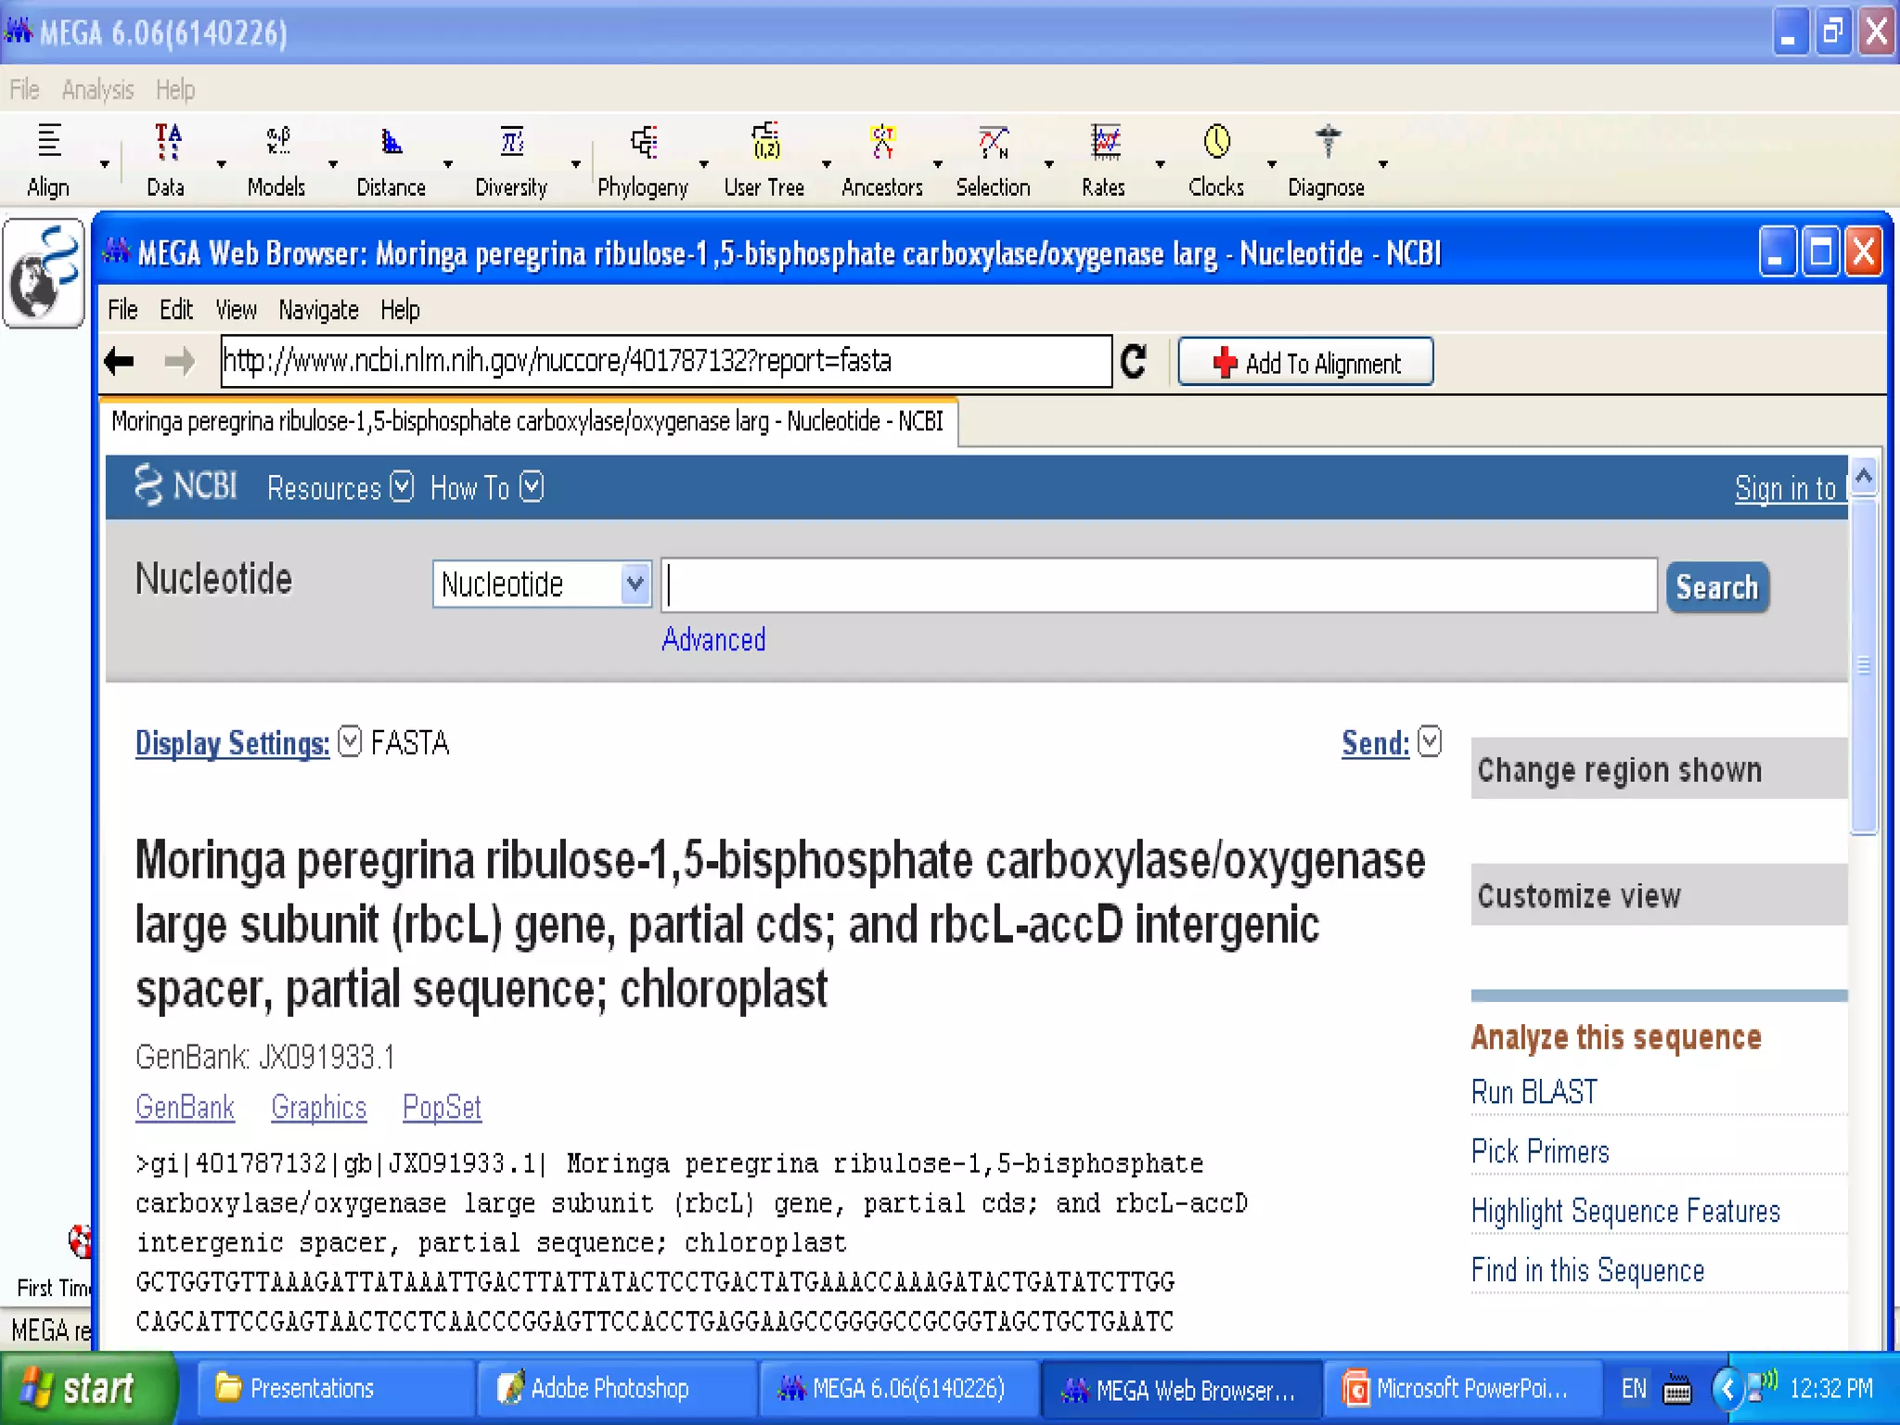The width and height of the screenshot is (1900, 1425).
Task: Click the Run BLAST link
Action: 1534,1092
